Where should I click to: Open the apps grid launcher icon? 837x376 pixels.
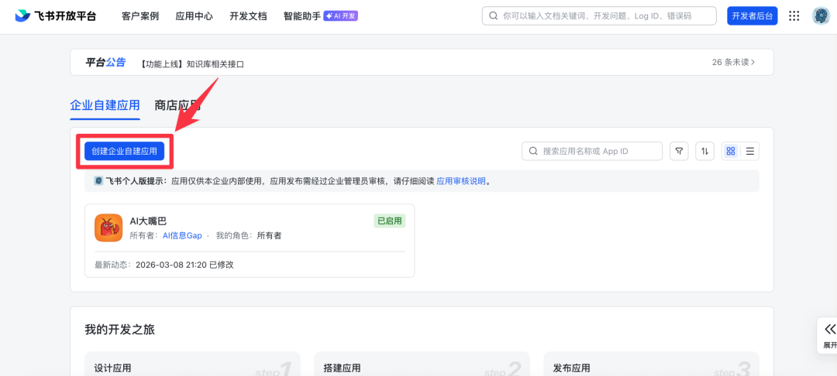(794, 16)
